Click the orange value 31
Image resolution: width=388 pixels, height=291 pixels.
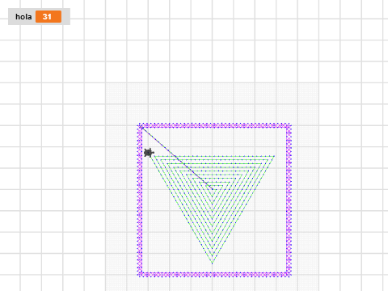tap(48, 17)
